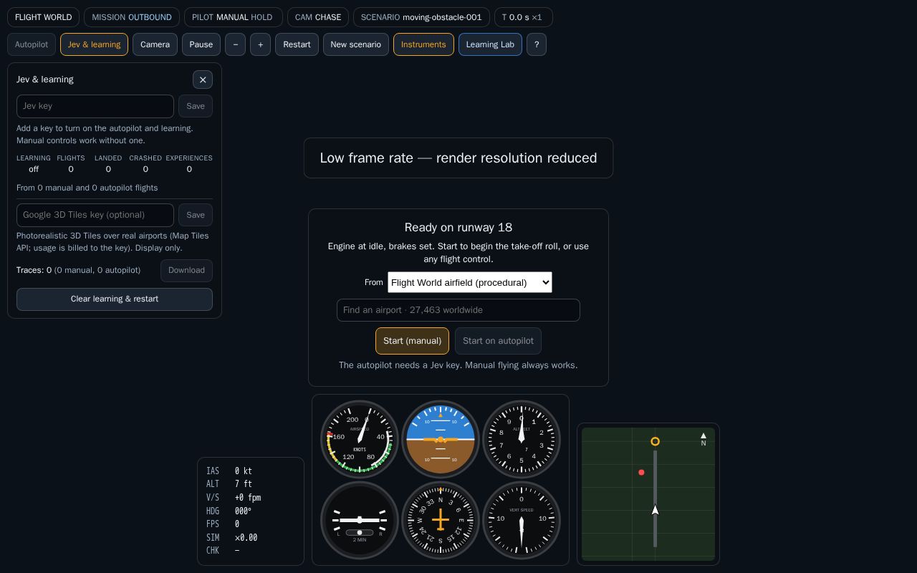The height and width of the screenshot is (573, 917).
Task: Focus the Google 3D Tiles key field
Action: pyautogui.click(x=95, y=215)
